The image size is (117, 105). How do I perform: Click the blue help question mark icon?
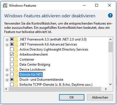(x=110, y=15)
